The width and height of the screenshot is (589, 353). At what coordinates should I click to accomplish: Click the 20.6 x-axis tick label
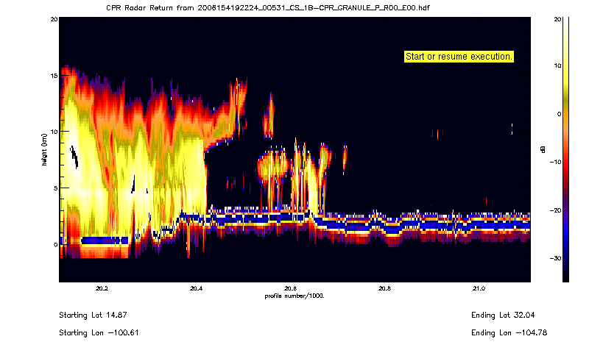pos(290,288)
